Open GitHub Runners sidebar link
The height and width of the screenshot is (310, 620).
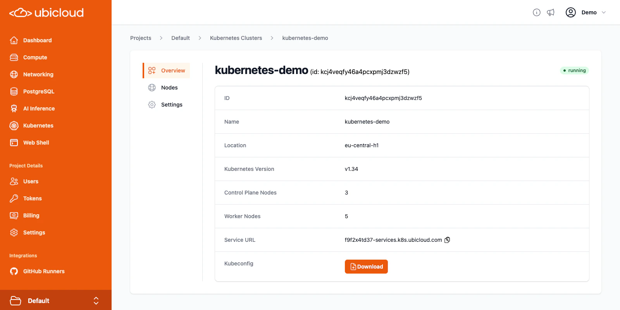click(x=44, y=271)
